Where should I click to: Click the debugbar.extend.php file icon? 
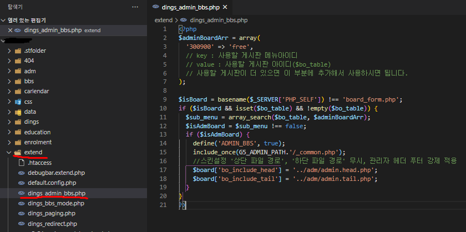22,173
